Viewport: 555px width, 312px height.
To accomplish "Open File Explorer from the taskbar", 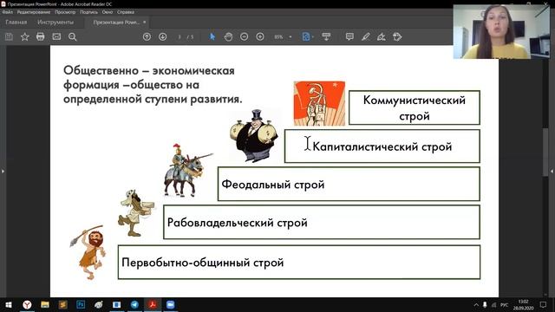I will tap(45, 304).
